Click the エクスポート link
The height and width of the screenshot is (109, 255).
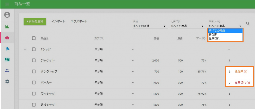click(79, 21)
